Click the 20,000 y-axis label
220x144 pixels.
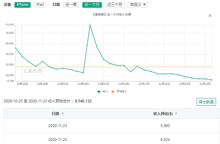click(10, 65)
